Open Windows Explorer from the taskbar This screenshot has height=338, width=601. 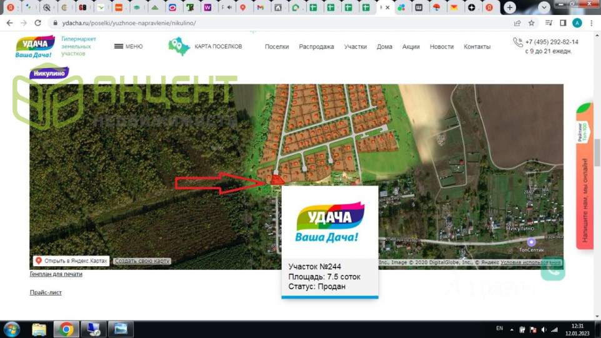tap(39, 329)
